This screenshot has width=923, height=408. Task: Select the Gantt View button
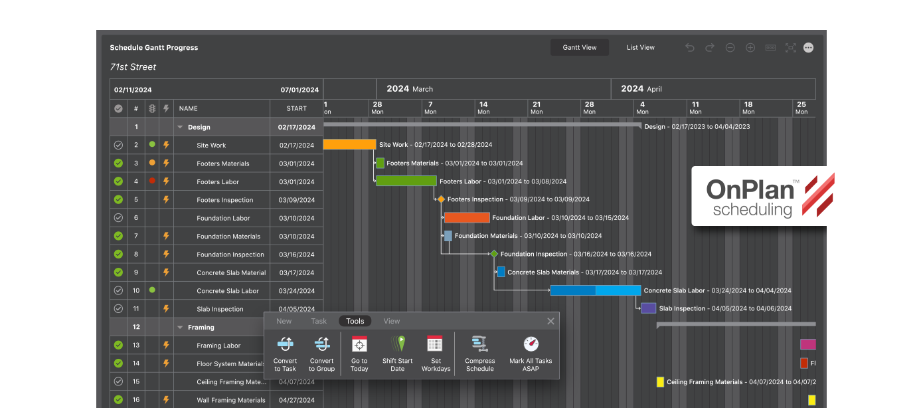pyautogui.click(x=579, y=48)
